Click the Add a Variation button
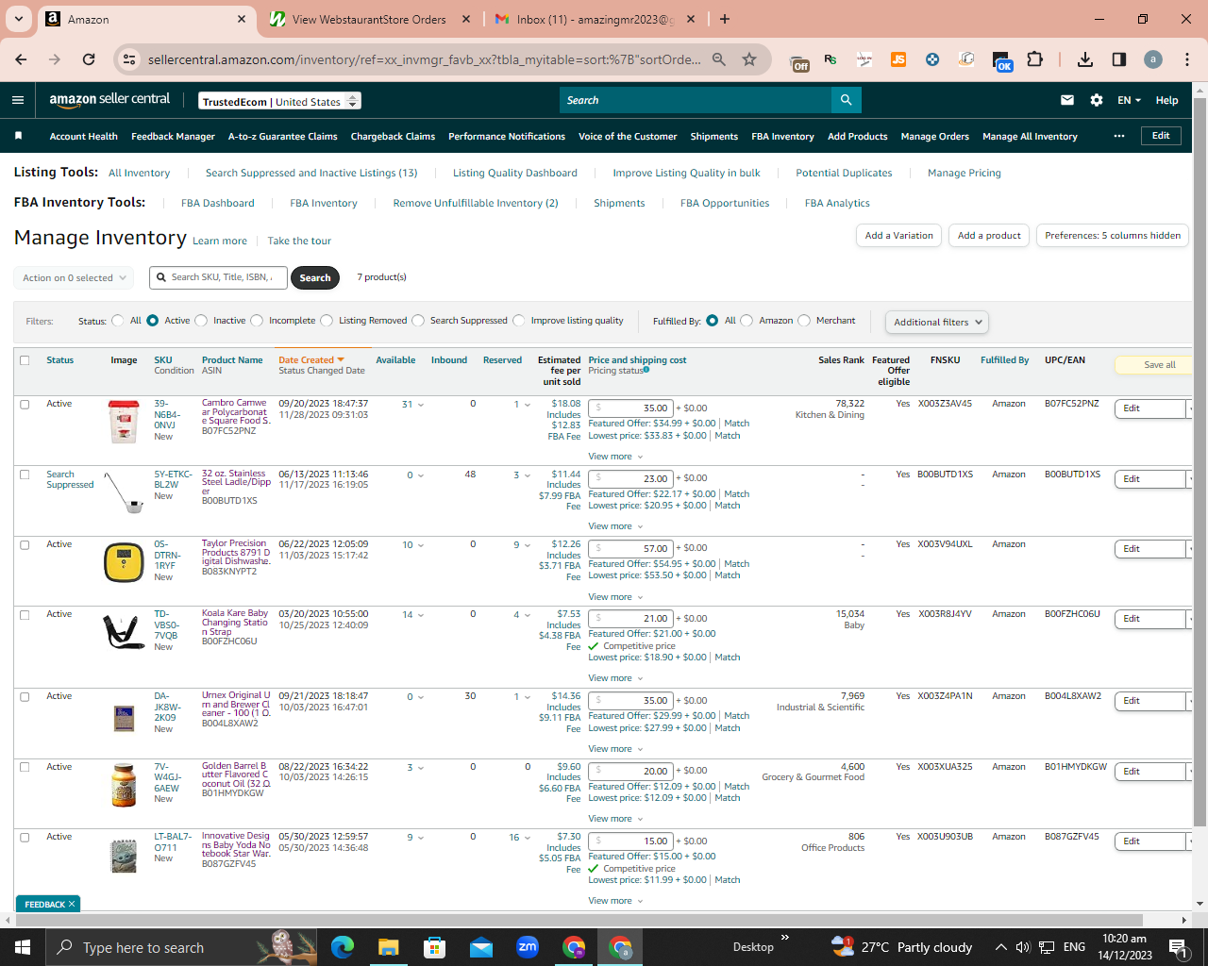The width and height of the screenshot is (1208, 966). pos(899,236)
